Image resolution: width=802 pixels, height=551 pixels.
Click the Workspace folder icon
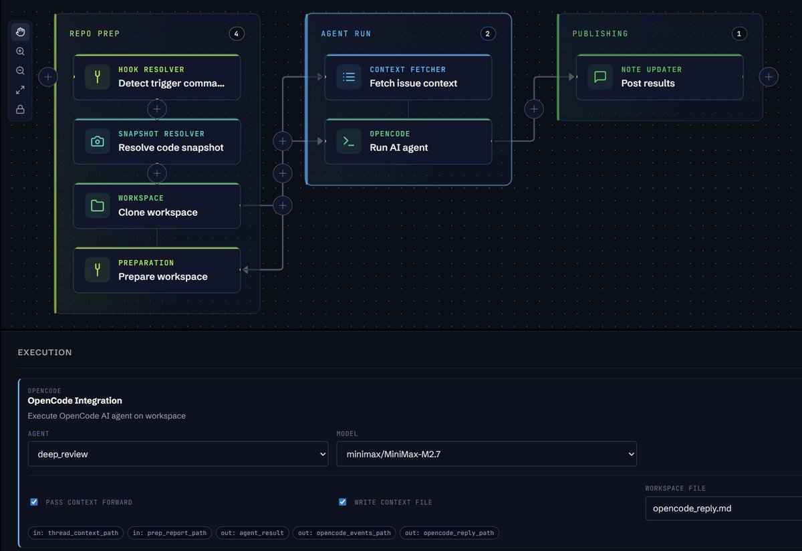pos(98,206)
